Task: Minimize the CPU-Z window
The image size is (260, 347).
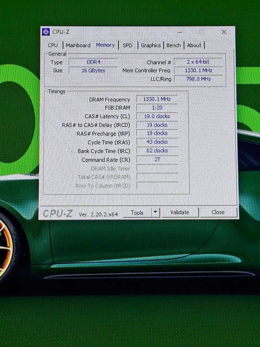Action: pyautogui.click(x=180, y=32)
